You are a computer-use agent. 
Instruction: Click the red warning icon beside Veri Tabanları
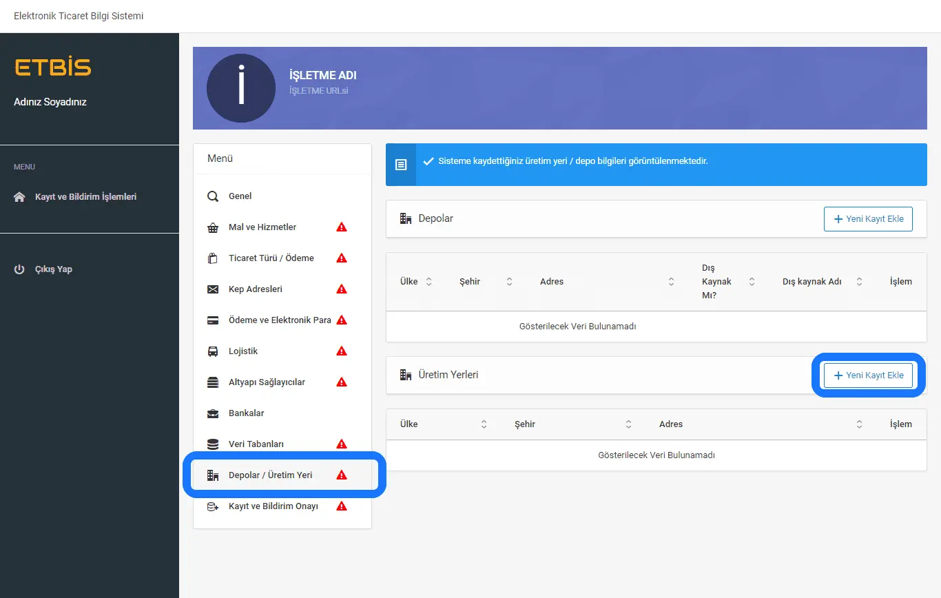[341, 444]
